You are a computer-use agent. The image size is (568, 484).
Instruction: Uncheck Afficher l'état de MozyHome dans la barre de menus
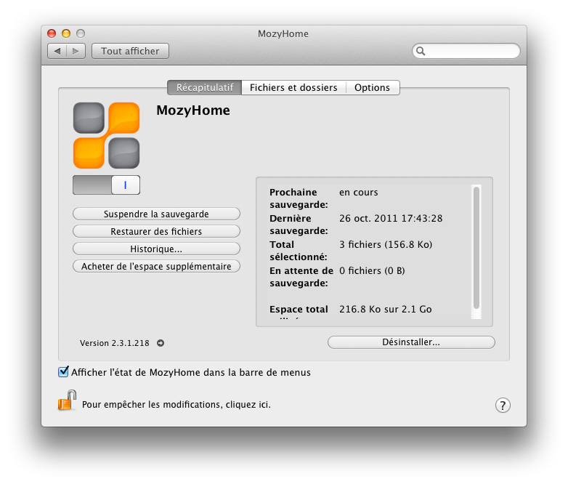click(x=63, y=371)
